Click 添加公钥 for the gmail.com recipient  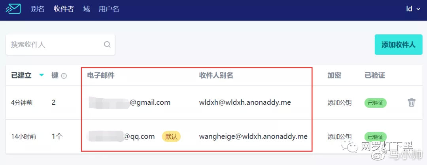click(339, 102)
